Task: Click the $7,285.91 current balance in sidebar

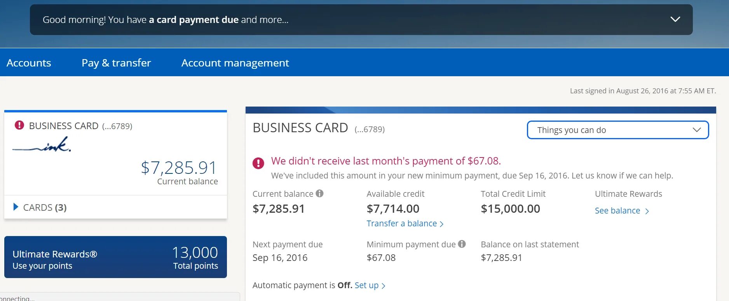Action: click(x=179, y=168)
